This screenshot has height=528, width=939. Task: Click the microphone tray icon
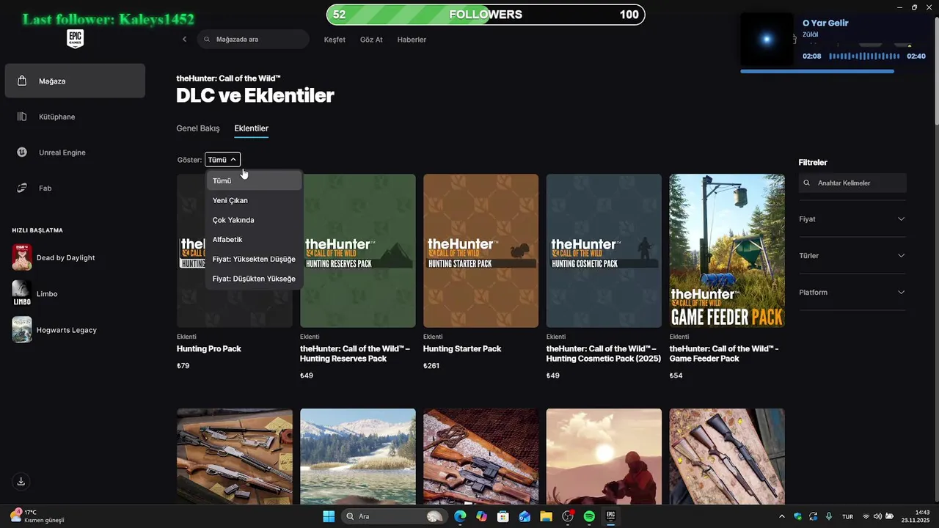click(829, 516)
